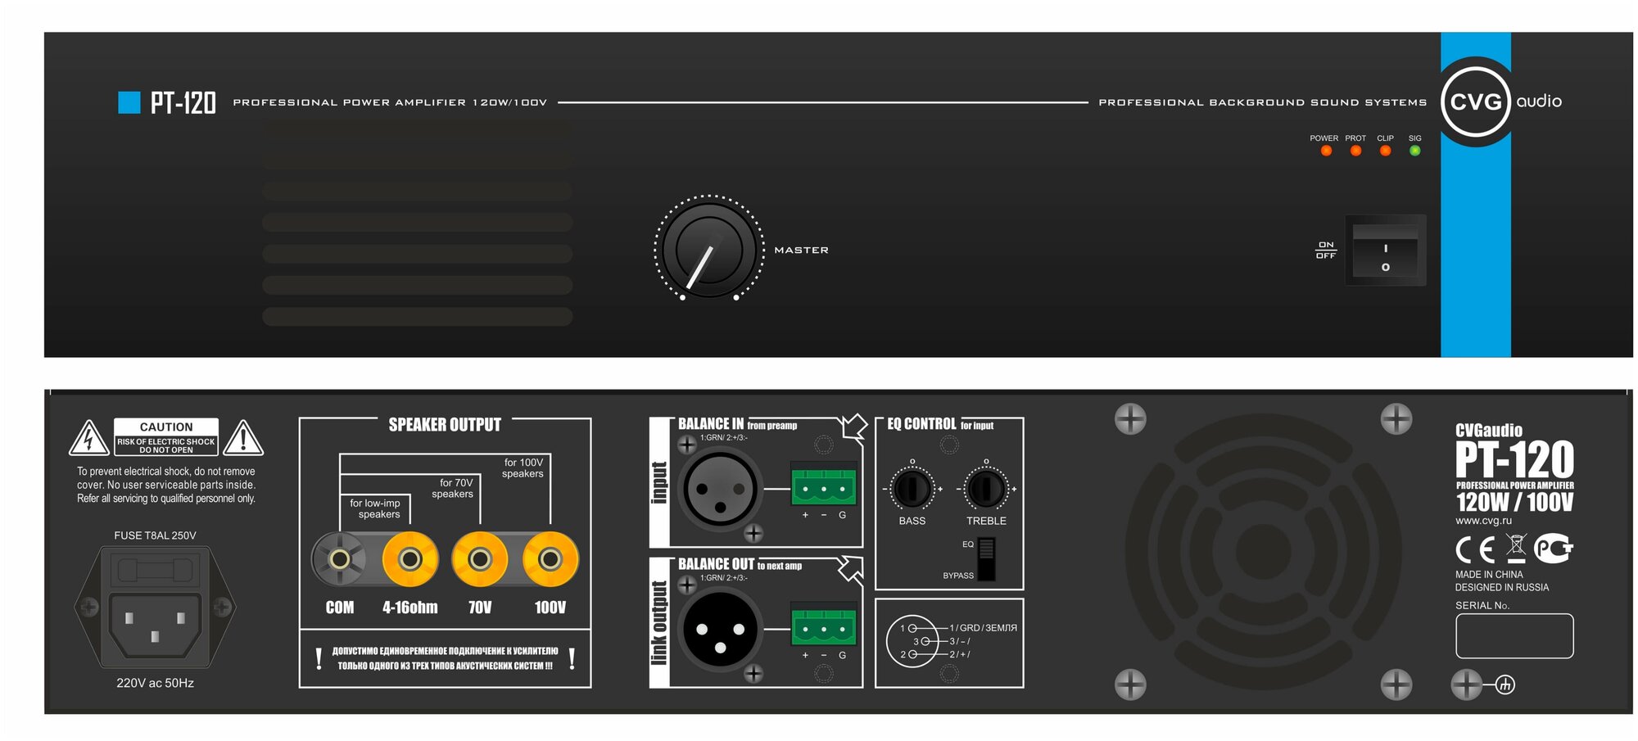Toggle the ON/OFF rocker power switch
The width and height of the screenshot is (1638, 741).
(1385, 251)
